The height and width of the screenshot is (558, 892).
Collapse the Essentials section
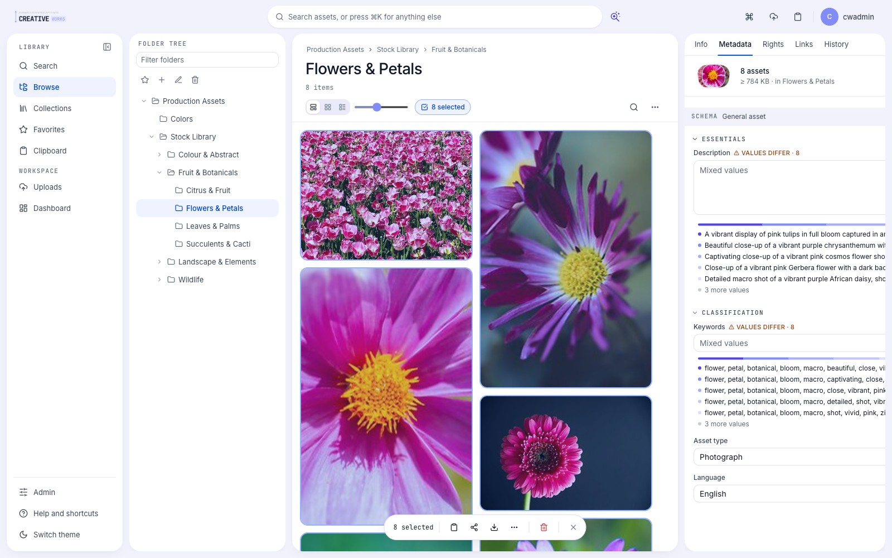click(x=695, y=139)
